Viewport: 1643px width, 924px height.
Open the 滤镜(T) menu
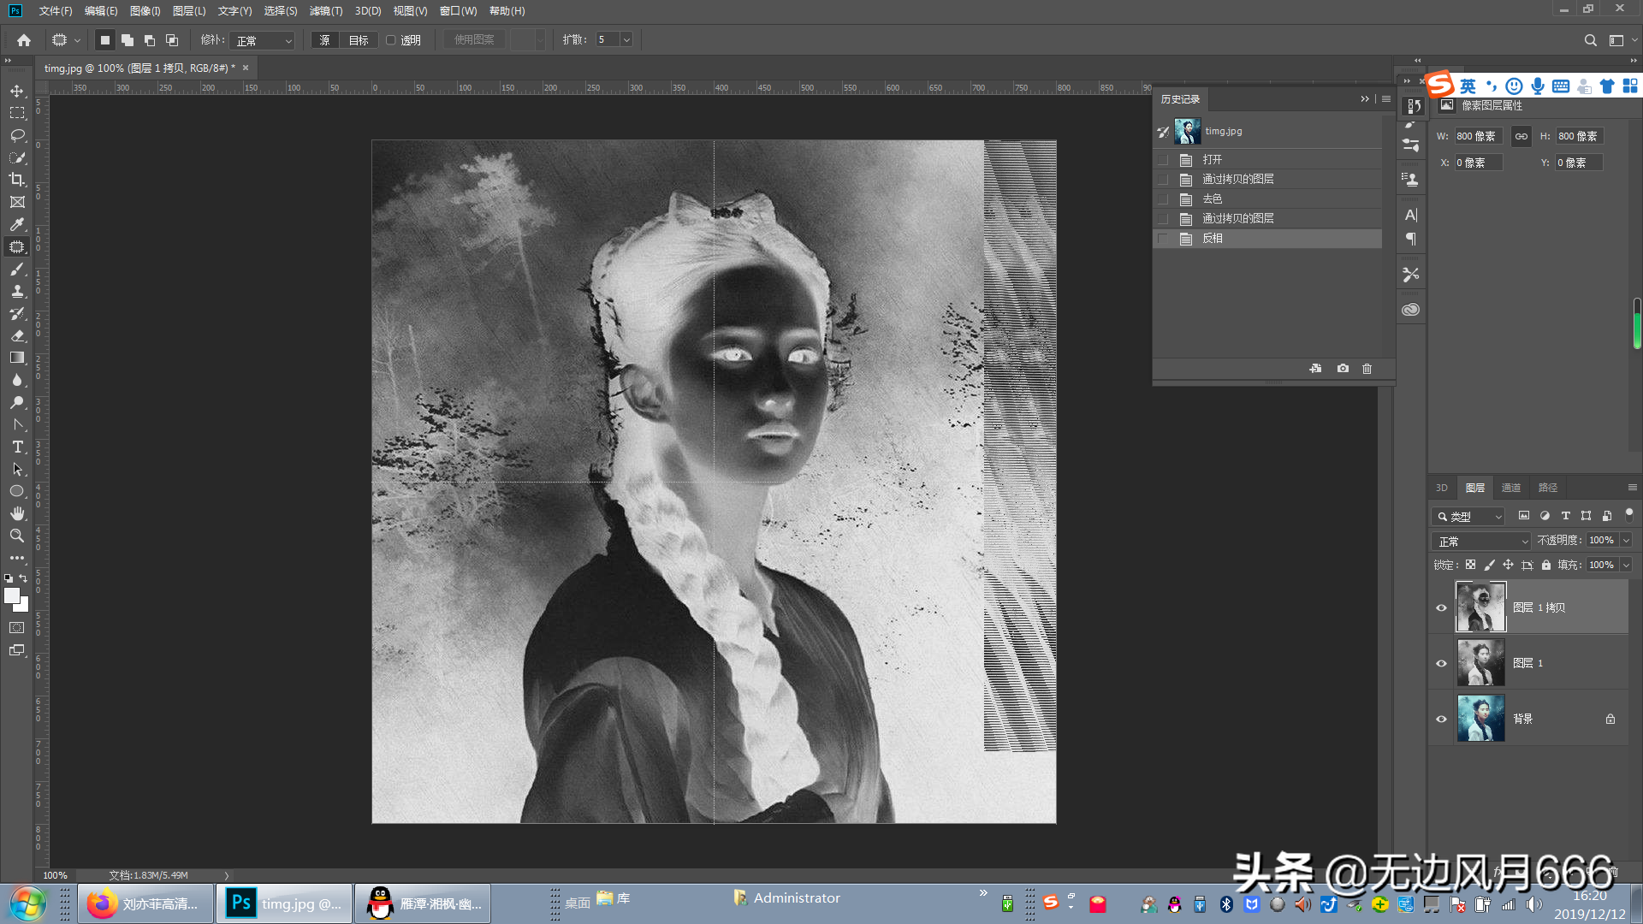tap(325, 11)
